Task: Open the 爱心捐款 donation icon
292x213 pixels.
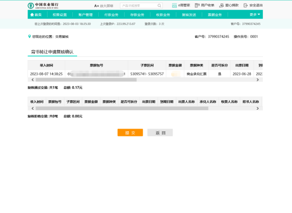Action: [221, 5]
